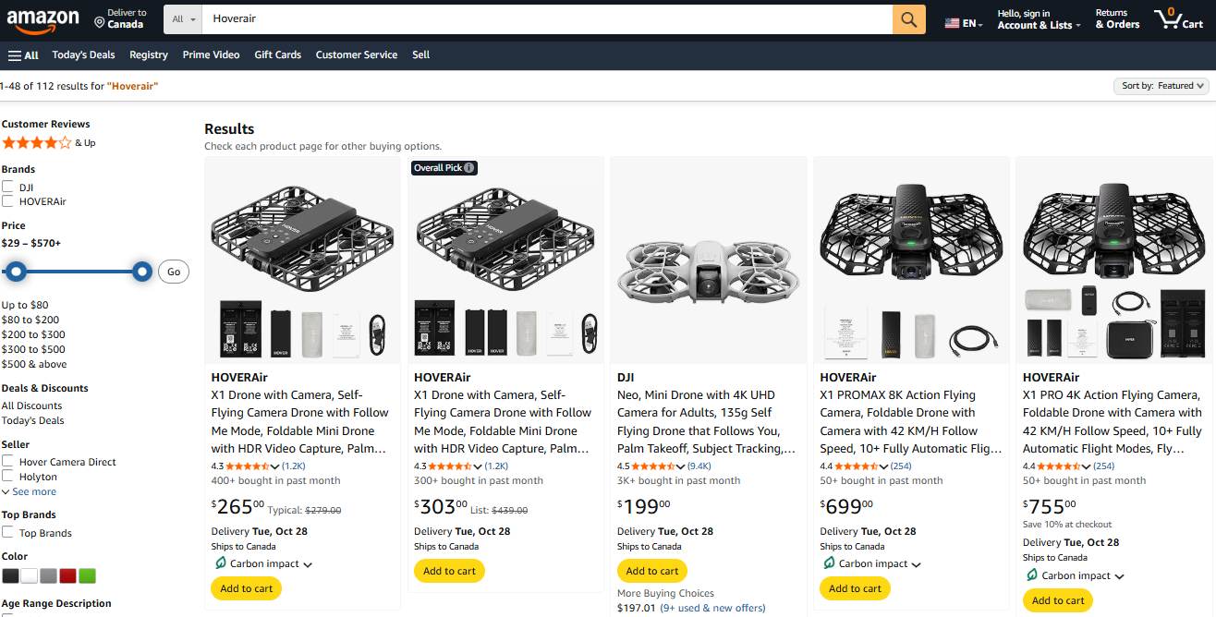Click the Hoverair search input field
This screenshot has width=1216, height=617.
pyautogui.click(x=545, y=19)
